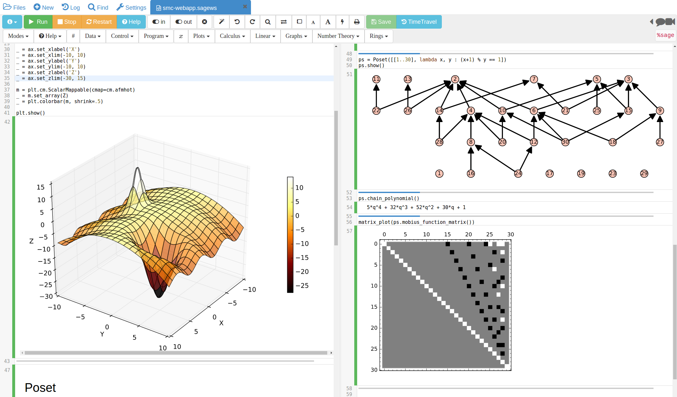Open the Number Theory dropdown menu
Screen dimensions: 677x397
pyautogui.click(x=338, y=36)
